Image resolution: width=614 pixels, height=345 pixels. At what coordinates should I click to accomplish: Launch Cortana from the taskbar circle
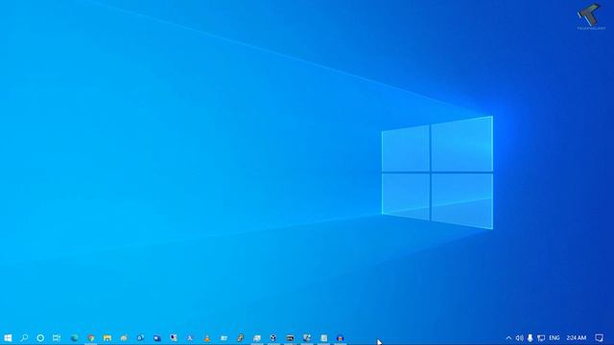pyautogui.click(x=40, y=338)
